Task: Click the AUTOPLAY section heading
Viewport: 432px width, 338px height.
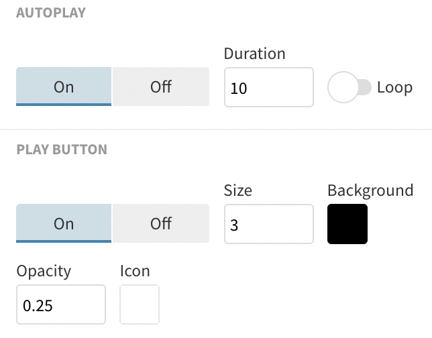Action: coord(51,13)
